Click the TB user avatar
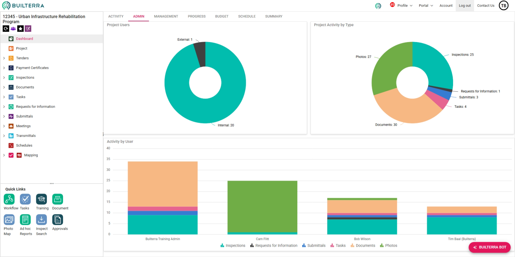This screenshot has width=515, height=257. tap(504, 5)
